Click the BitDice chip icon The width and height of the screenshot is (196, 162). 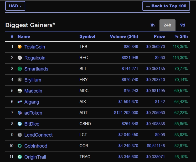pyautogui.click(x=20, y=124)
